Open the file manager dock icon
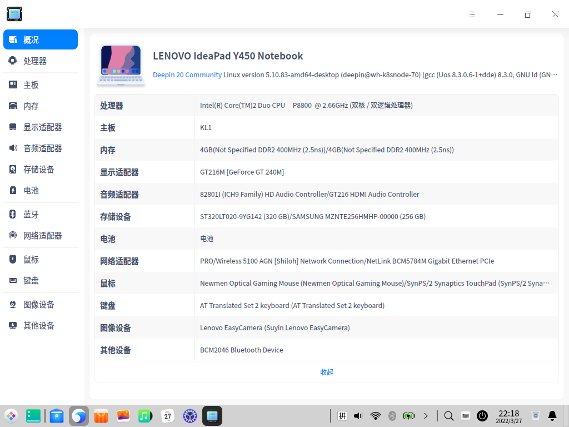Image resolution: width=569 pixels, height=427 pixels. click(57, 416)
